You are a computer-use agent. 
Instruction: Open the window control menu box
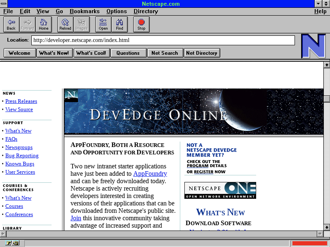click(x=4, y=4)
